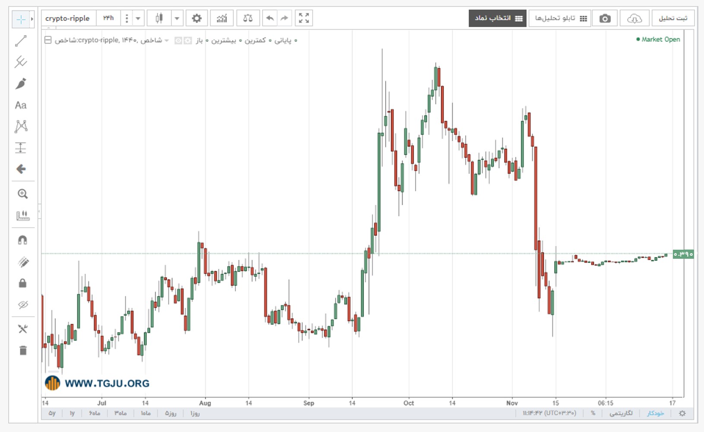Expand the chart style dropdown arrow
This screenshot has height=432, width=704.
click(177, 18)
